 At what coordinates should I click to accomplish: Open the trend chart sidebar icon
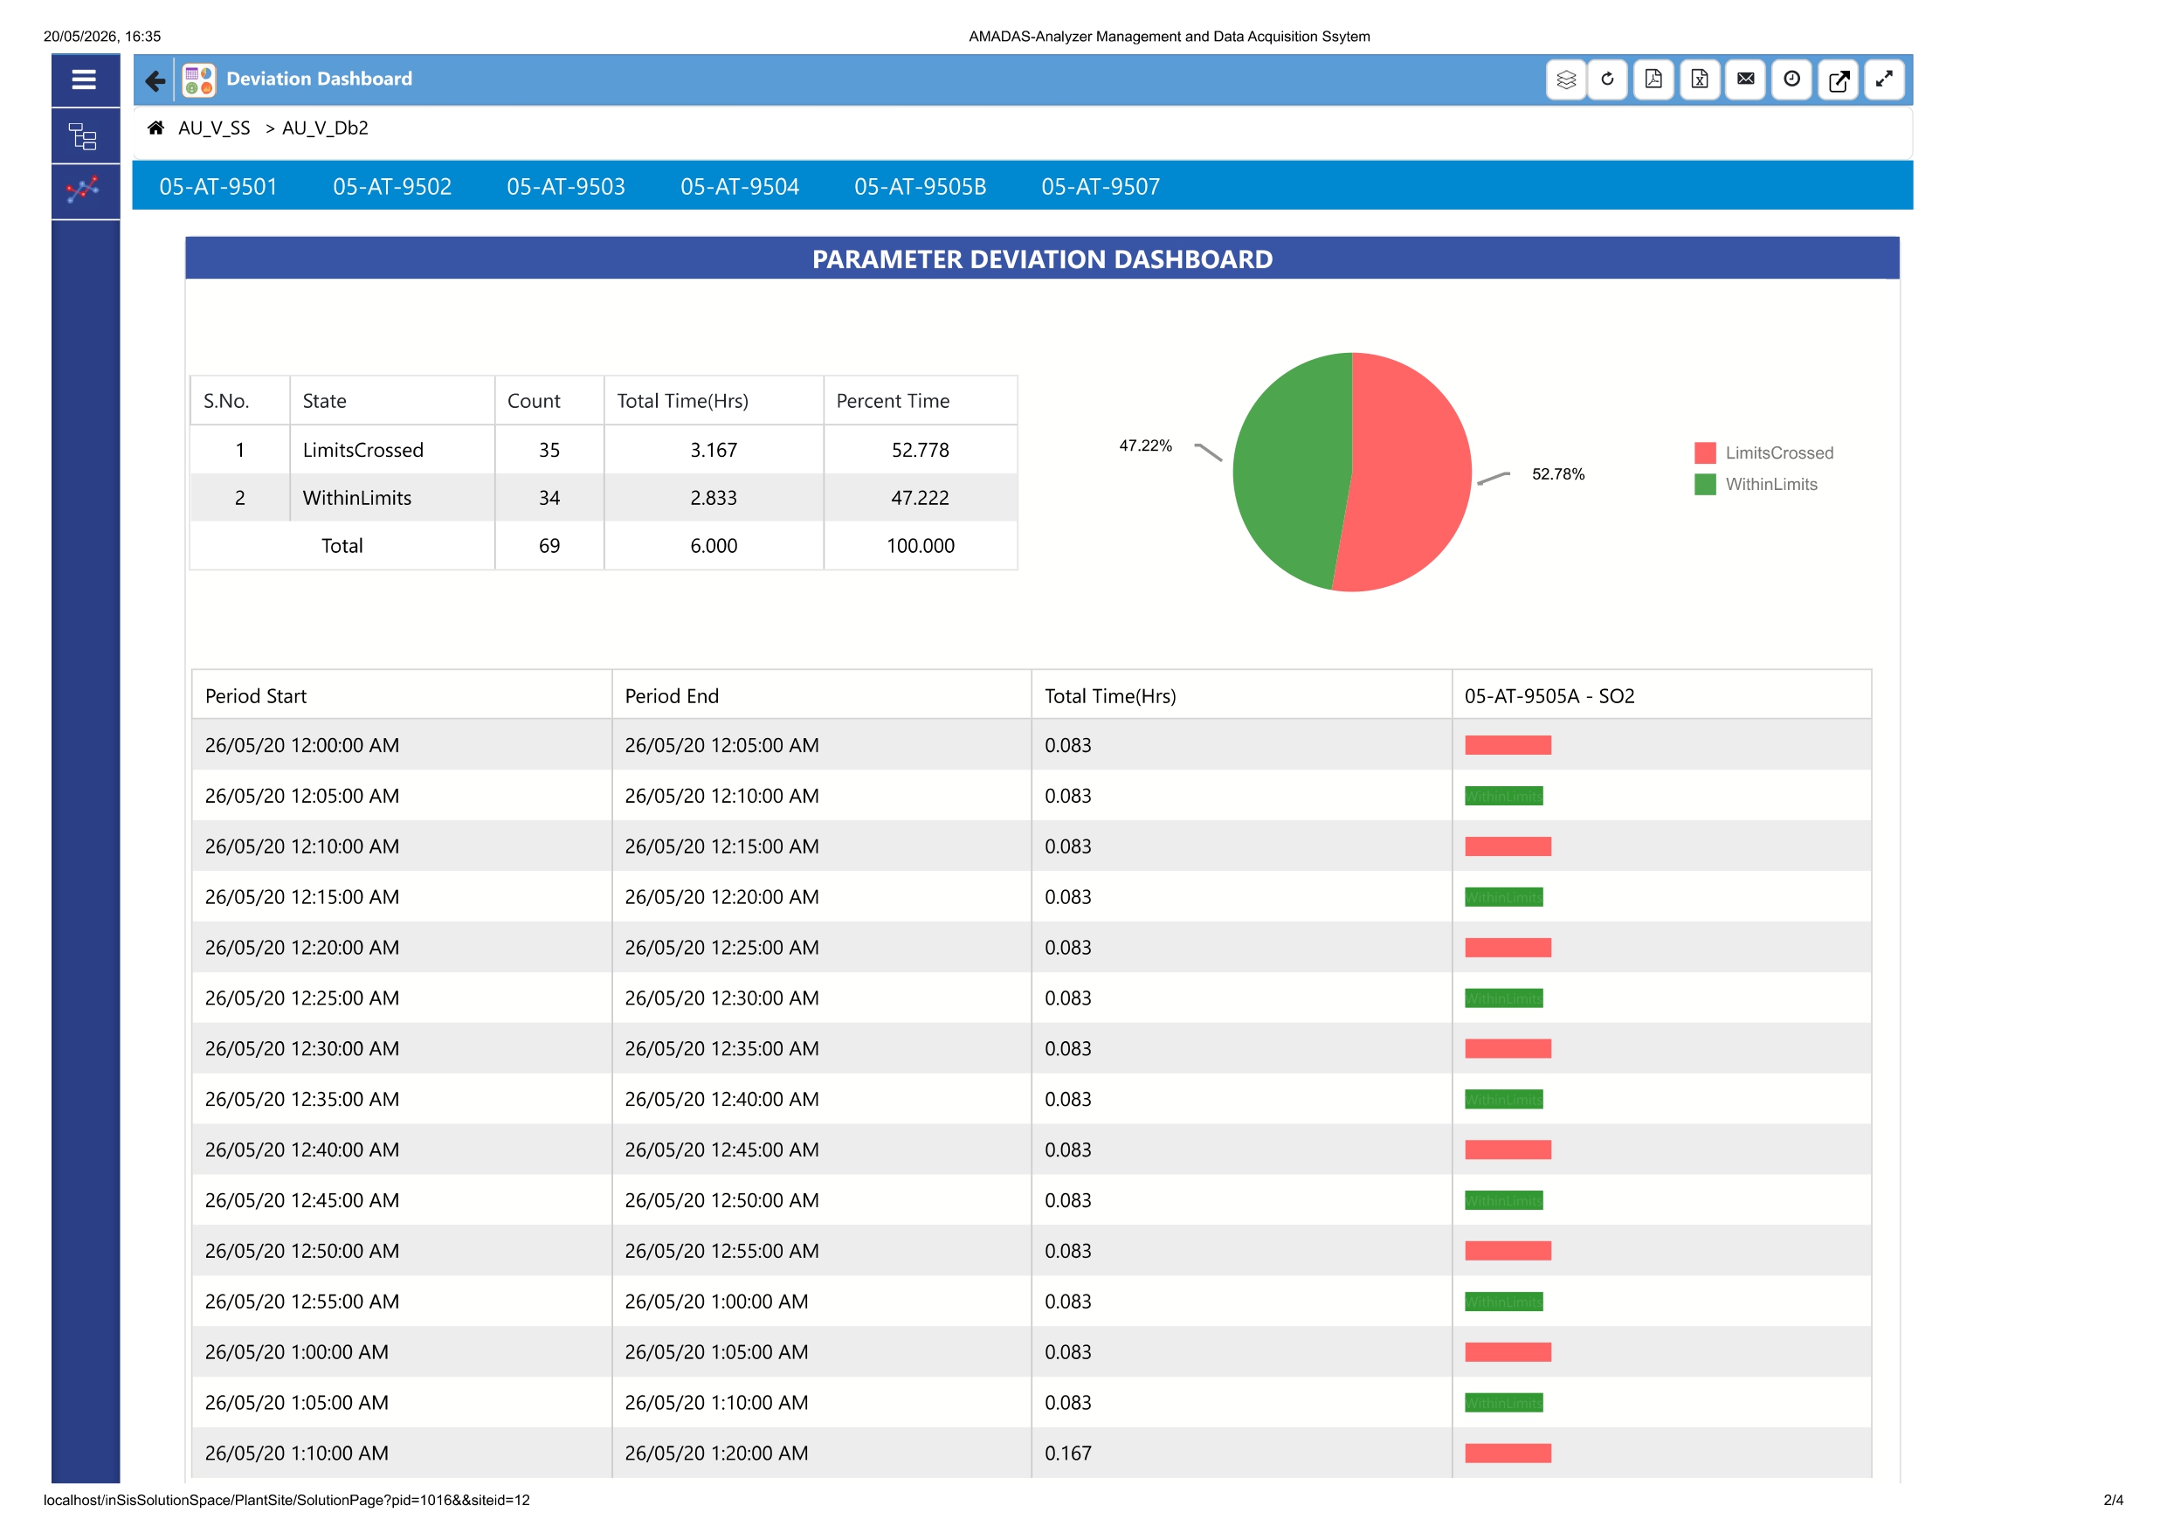pyautogui.click(x=84, y=191)
